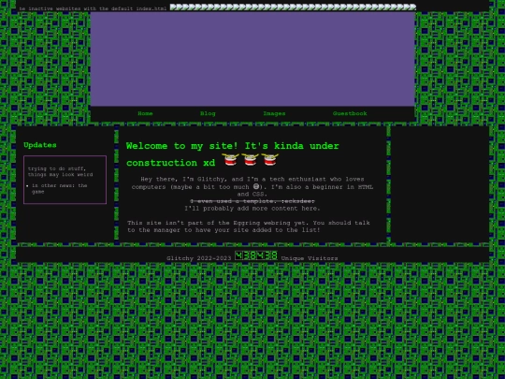Click the struck-through 'I even used a template' line
The height and width of the screenshot is (379, 505).
(x=252, y=201)
